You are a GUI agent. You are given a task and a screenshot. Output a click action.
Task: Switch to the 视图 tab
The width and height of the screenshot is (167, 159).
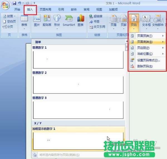click(x=99, y=9)
